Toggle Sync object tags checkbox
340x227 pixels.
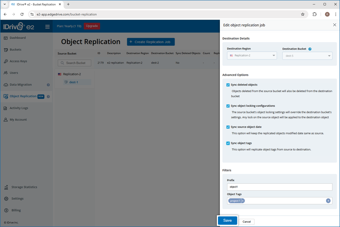coord(228,143)
